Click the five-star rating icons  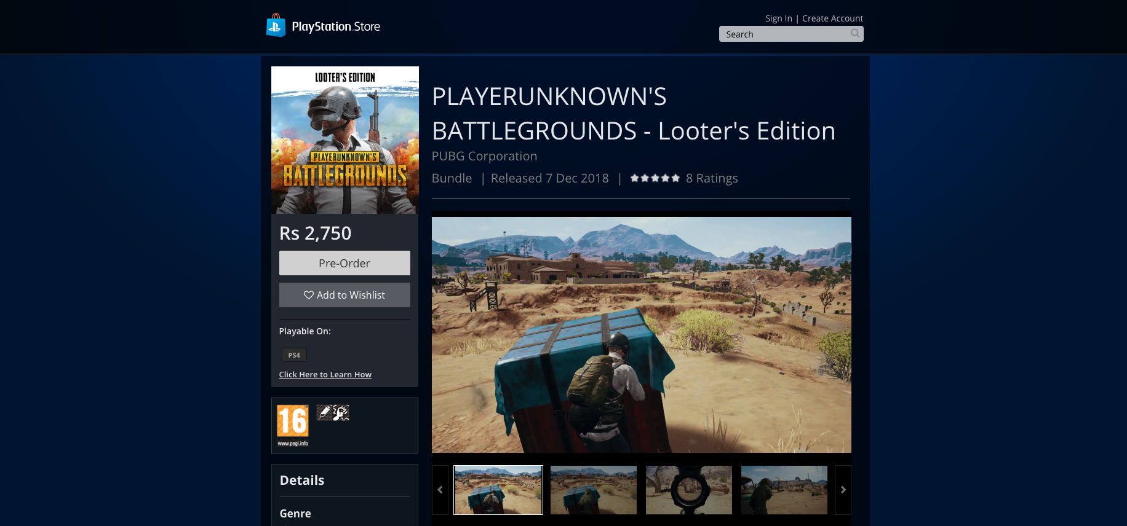point(655,178)
